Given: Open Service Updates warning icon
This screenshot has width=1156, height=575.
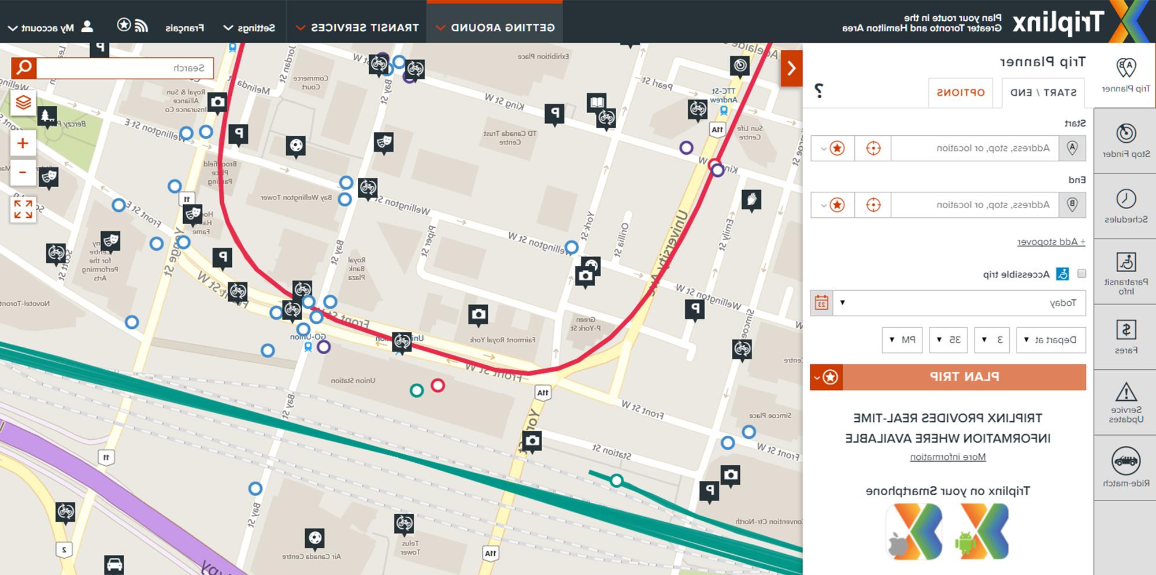Looking at the screenshot, I should tap(1125, 402).
